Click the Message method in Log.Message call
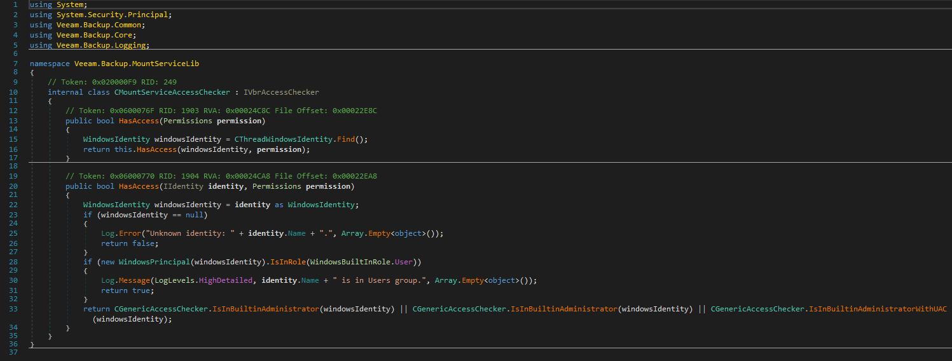 pos(134,280)
